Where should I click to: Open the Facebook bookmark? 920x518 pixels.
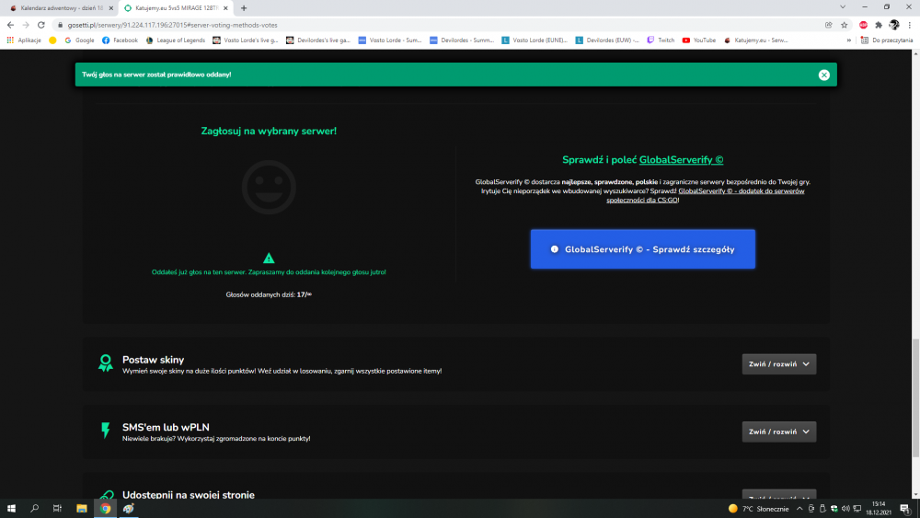coord(120,40)
